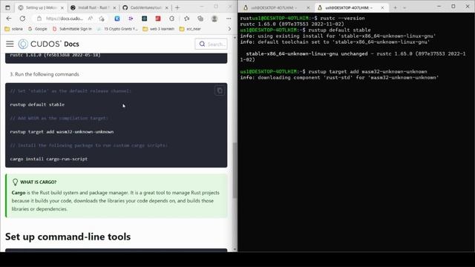
Task: Close the 'Setting up' browser tab
Action: (62, 8)
